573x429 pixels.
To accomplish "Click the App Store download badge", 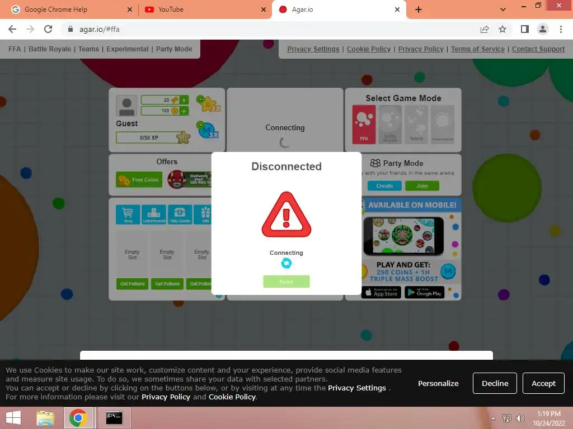I will click(381, 292).
